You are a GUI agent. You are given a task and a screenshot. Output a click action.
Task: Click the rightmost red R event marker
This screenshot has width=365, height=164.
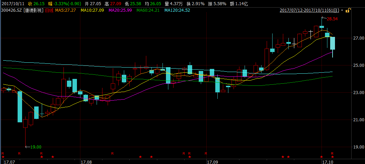[332, 153]
